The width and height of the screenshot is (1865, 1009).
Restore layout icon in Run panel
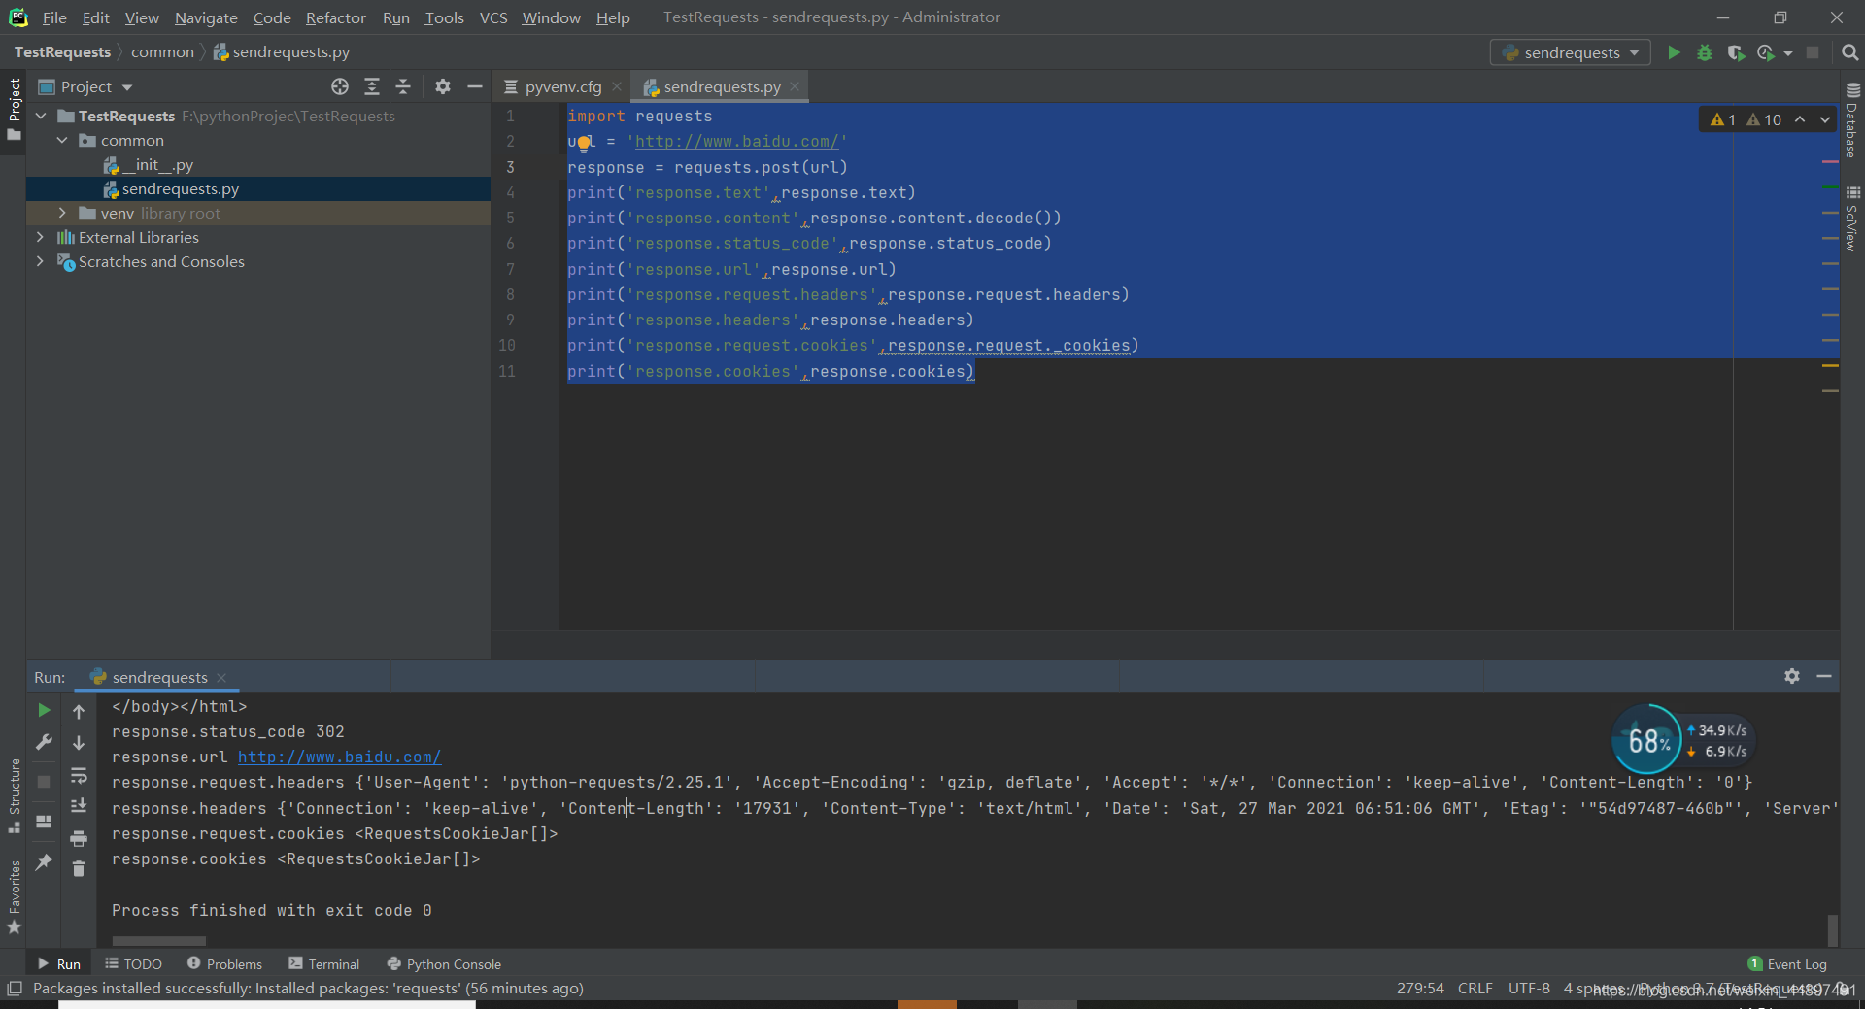pos(44,822)
